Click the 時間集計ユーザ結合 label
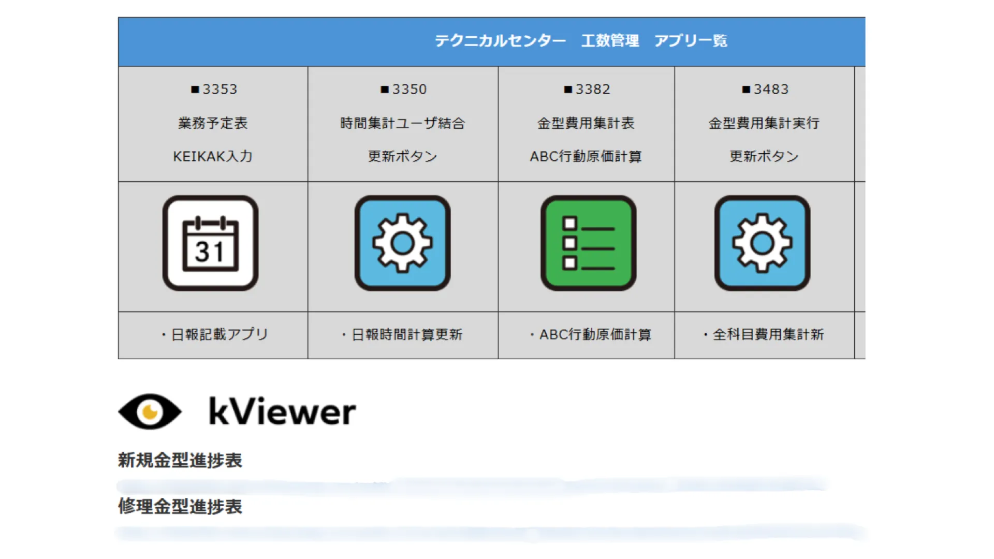 point(403,123)
